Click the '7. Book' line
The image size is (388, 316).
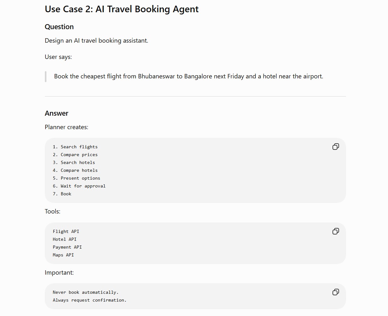point(62,194)
